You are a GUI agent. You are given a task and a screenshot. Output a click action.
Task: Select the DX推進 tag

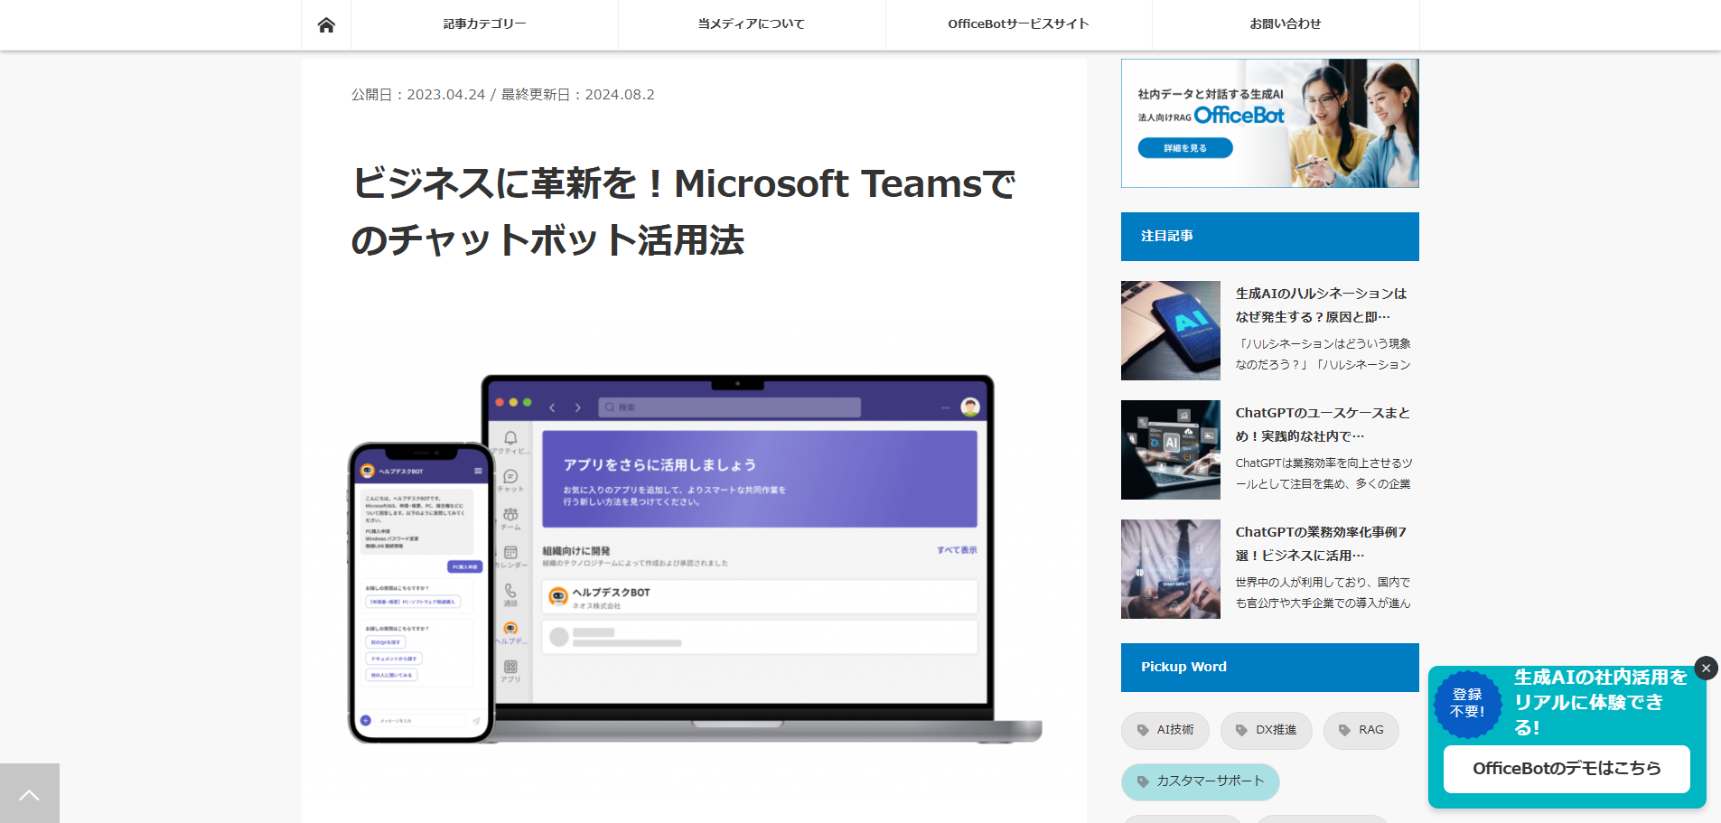click(x=1266, y=730)
